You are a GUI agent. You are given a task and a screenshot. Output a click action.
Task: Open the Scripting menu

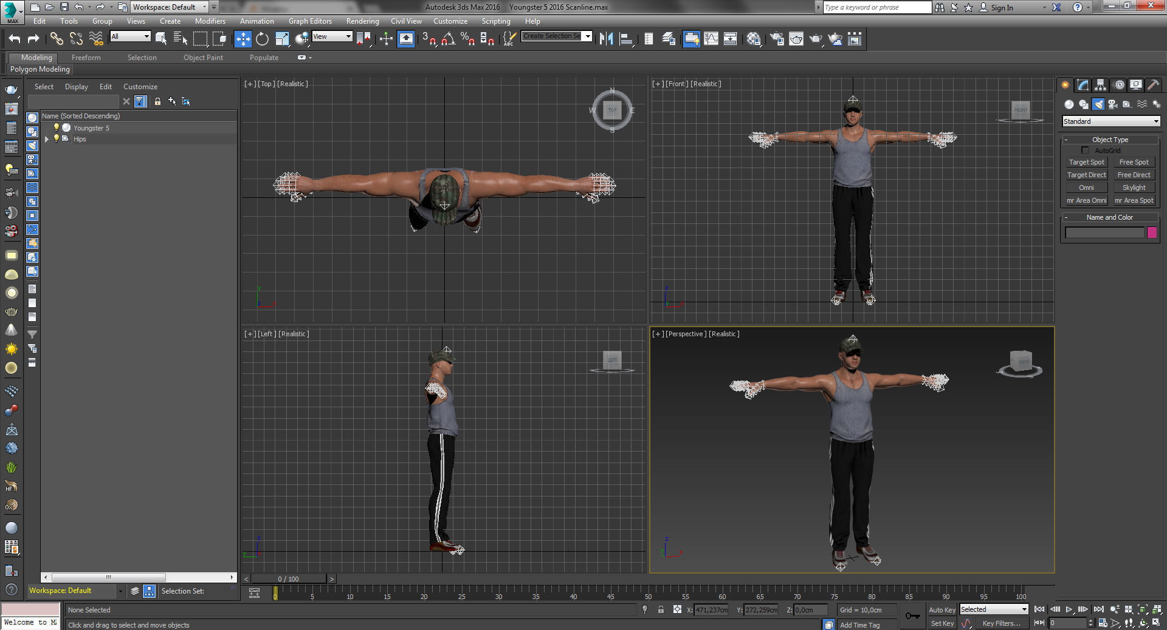496,21
